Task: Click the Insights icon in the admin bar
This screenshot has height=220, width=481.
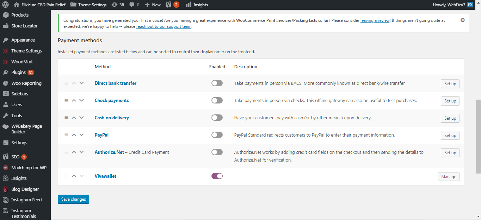Action: click(196, 5)
